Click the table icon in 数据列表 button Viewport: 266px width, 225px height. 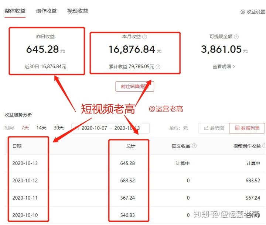pyautogui.click(x=236, y=128)
